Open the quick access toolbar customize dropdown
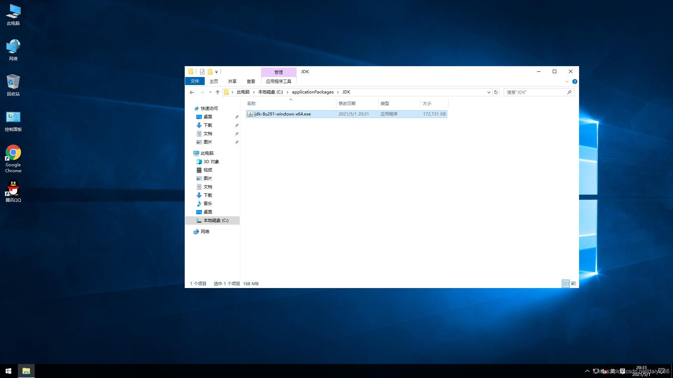 (216, 72)
